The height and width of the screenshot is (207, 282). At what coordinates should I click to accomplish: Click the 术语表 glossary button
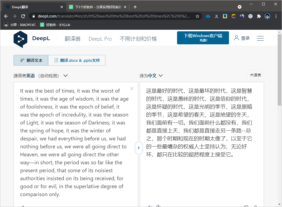coord(255,75)
